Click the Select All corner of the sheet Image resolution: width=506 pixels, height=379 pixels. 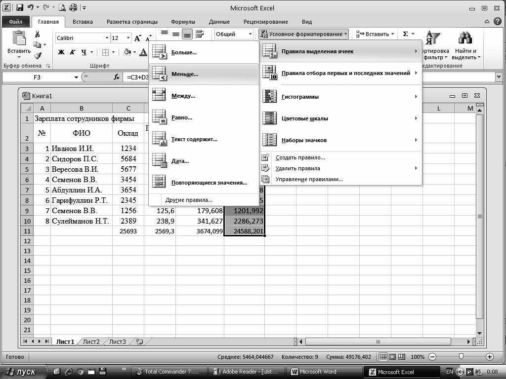pyautogui.click(x=27, y=108)
